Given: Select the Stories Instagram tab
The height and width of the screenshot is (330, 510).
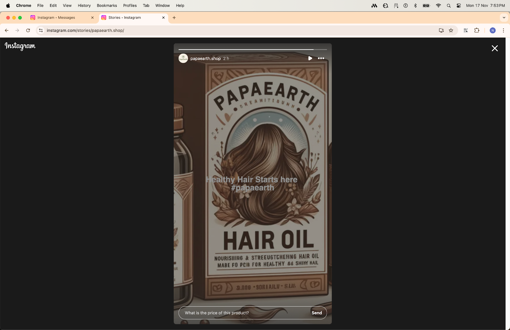Looking at the screenshot, I should coord(133,18).
